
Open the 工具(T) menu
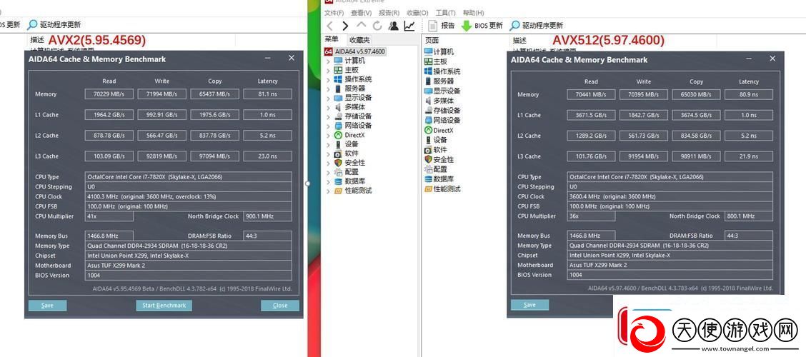point(445,13)
